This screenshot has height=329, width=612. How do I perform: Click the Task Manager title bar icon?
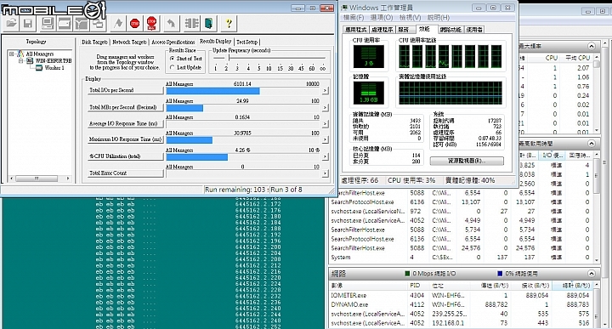point(344,8)
